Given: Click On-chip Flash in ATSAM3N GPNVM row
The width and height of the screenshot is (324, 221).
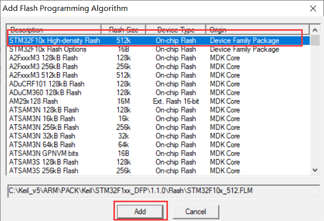Looking at the screenshot, I should [176, 154].
